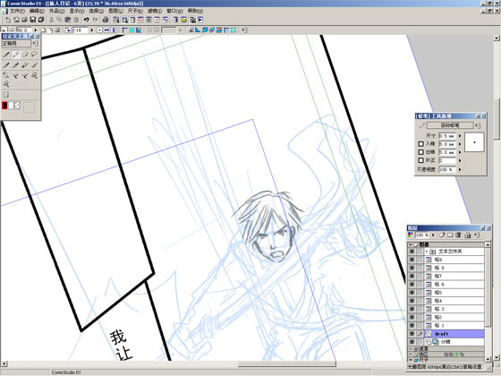The image size is (501, 376).
Task: Click the pencil icon in tool options panel
Action: click(x=421, y=125)
